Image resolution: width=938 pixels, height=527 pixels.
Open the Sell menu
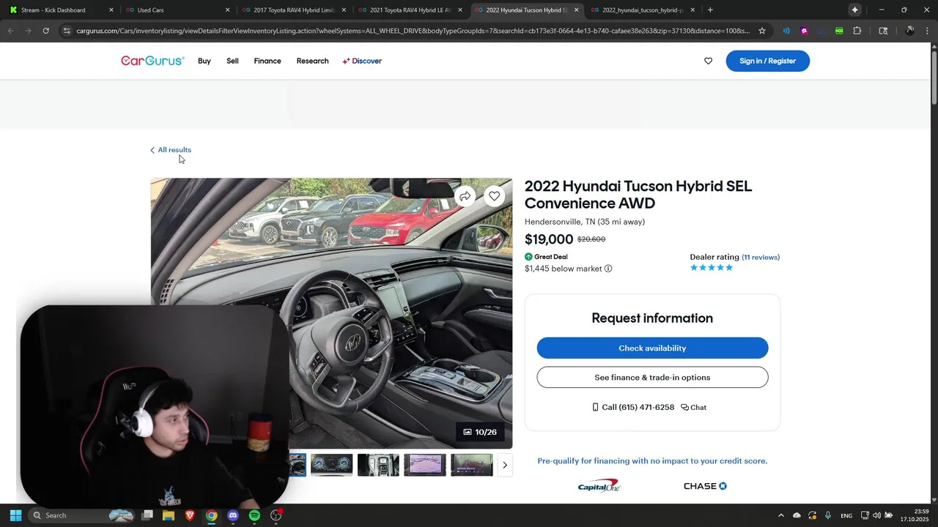coord(232,61)
